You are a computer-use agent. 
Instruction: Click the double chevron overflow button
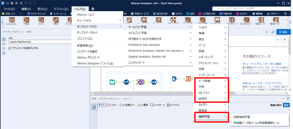267,32
